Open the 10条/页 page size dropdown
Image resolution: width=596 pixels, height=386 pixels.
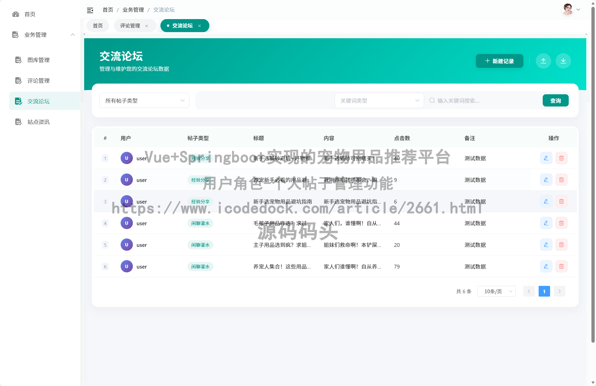(496, 291)
